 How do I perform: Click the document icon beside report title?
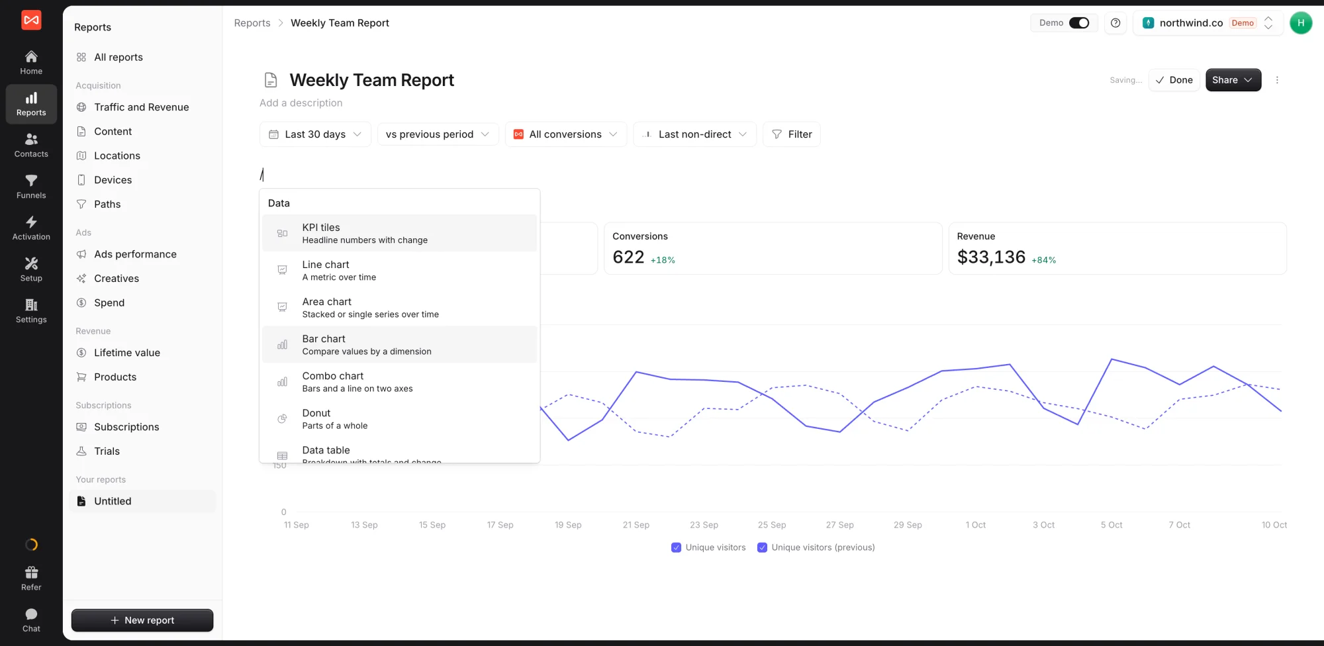[271, 80]
